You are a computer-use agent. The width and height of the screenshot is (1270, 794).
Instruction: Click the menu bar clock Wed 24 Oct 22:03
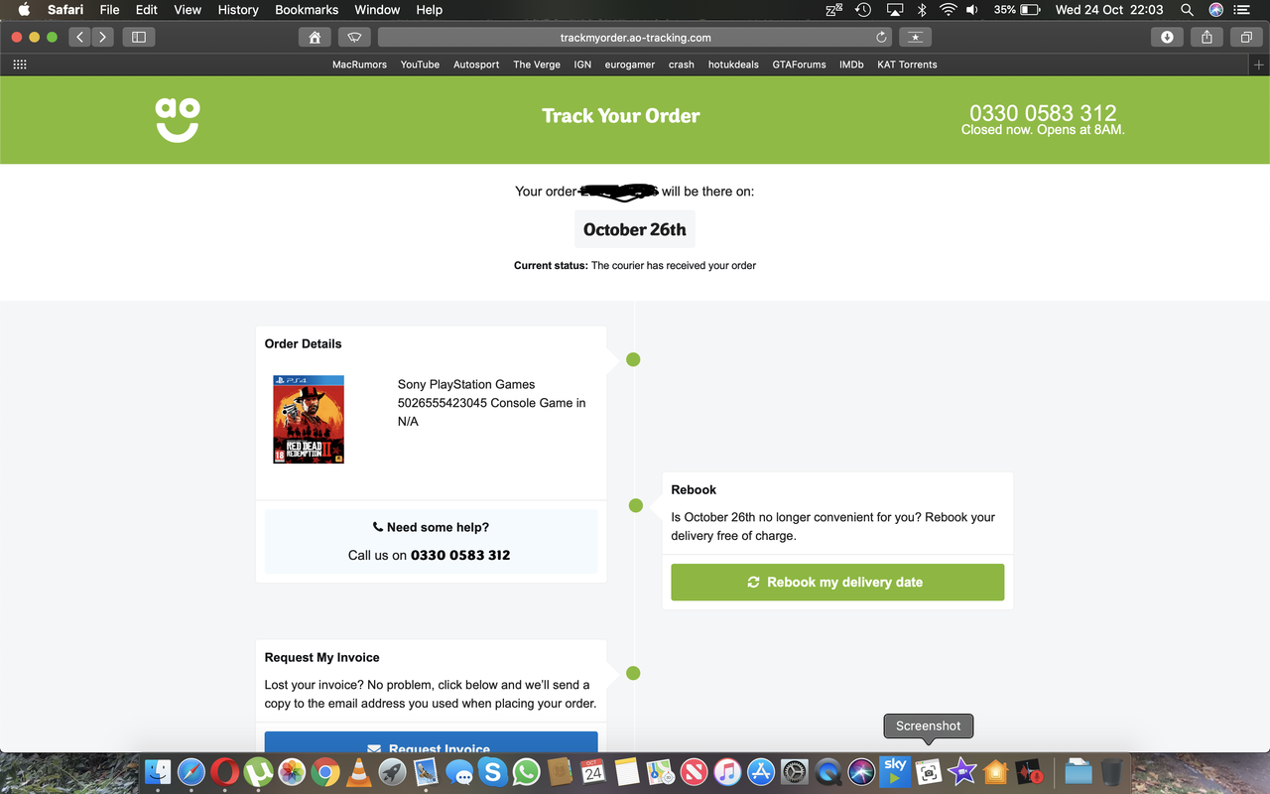pos(1109,10)
